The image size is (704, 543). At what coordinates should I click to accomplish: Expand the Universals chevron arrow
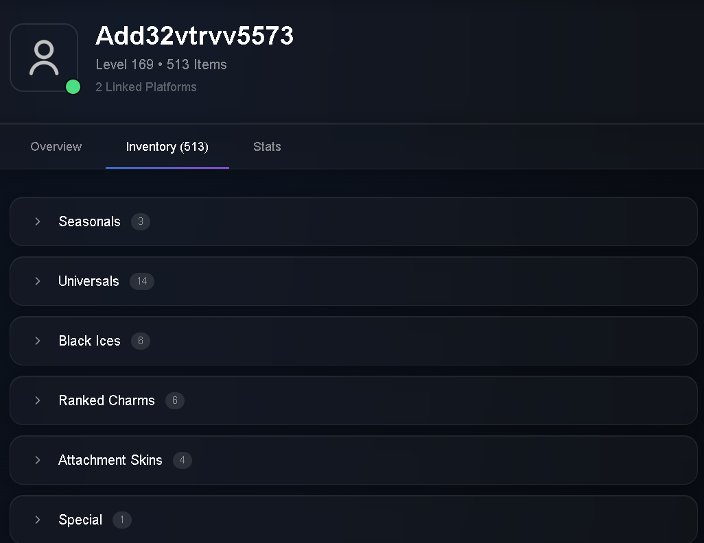pos(38,281)
